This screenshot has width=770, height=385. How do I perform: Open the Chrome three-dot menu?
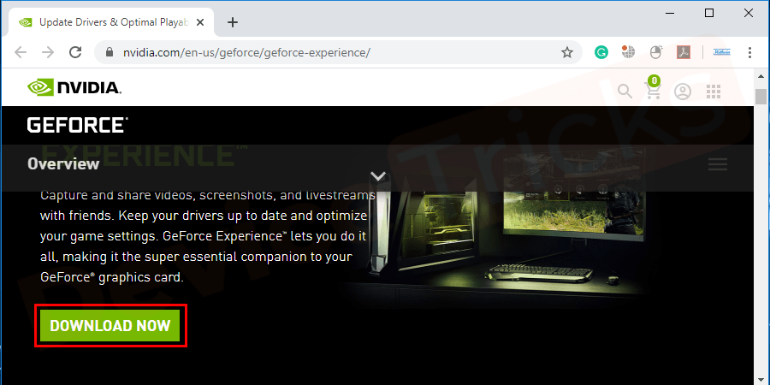coord(749,52)
